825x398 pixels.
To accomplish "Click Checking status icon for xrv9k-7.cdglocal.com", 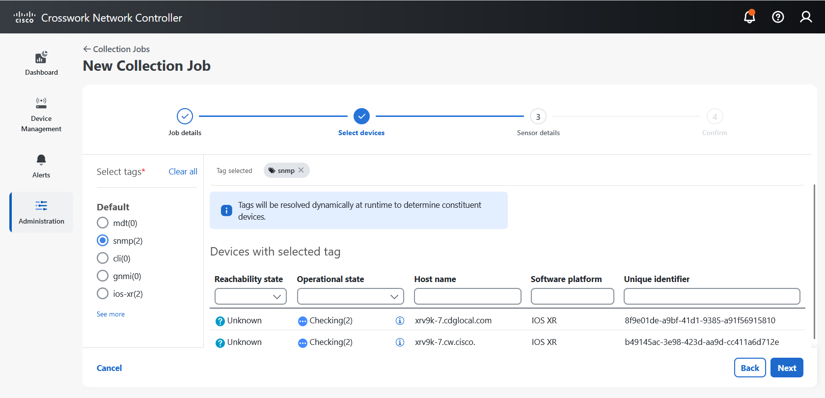I will point(302,321).
